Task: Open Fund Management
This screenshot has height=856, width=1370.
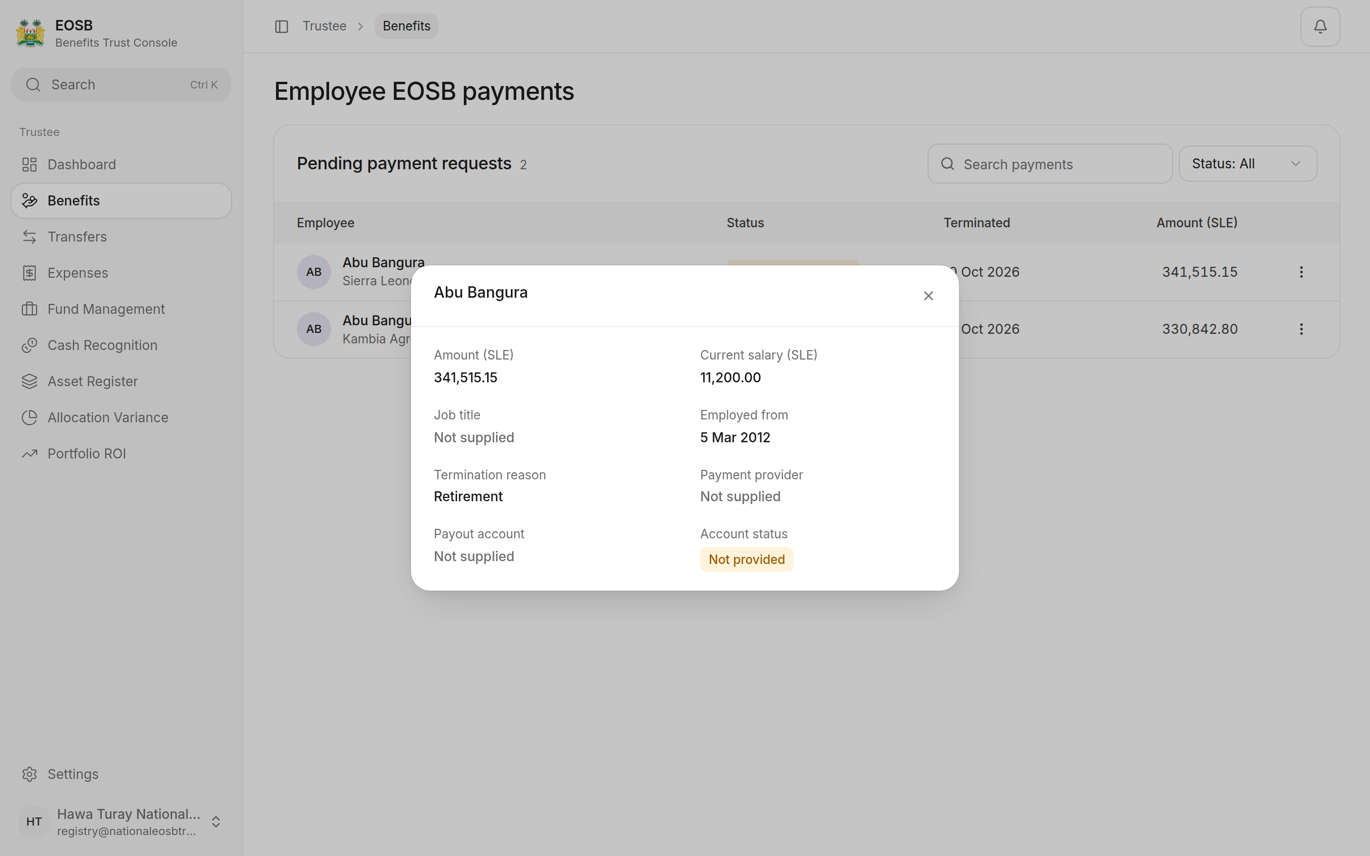Action: click(120, 309)
